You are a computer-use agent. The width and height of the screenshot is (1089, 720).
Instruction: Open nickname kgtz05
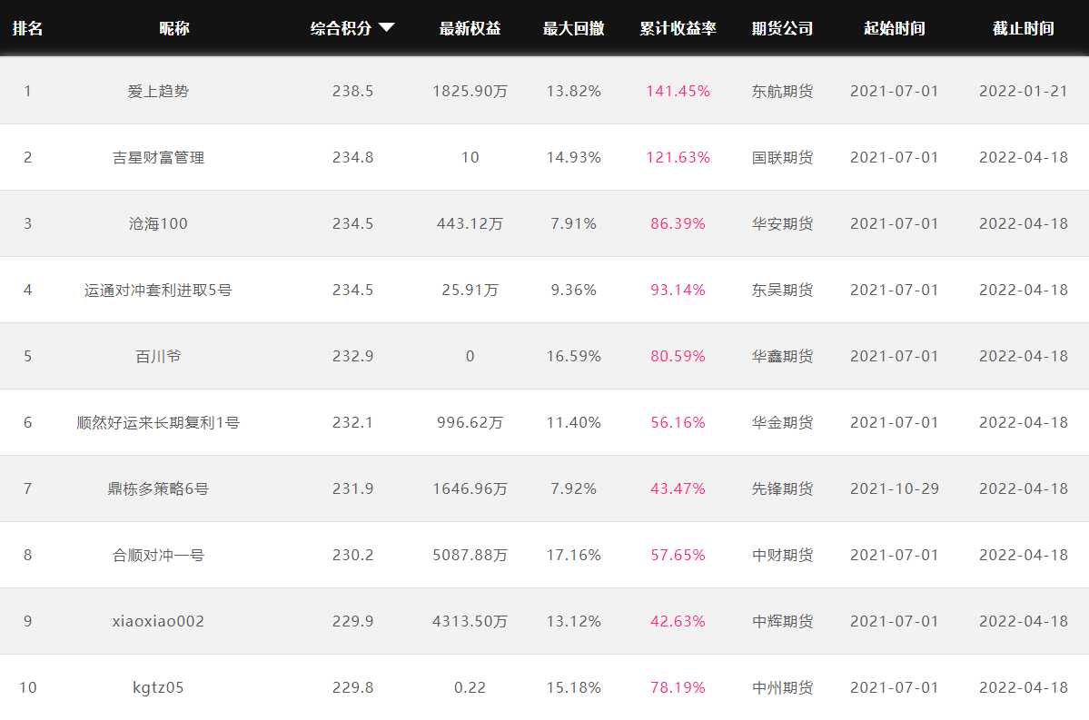pos(158,688)
